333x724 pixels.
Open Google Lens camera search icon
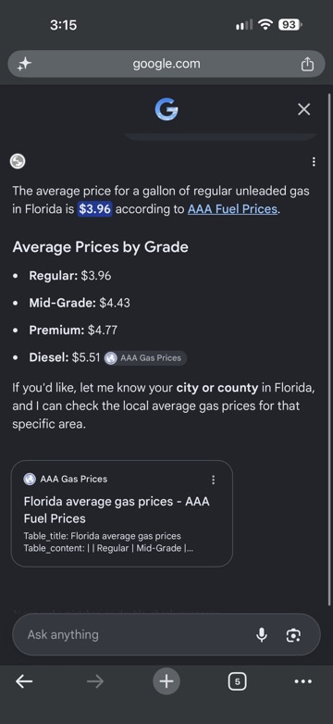pyautogui.click(x=293, y=635)
